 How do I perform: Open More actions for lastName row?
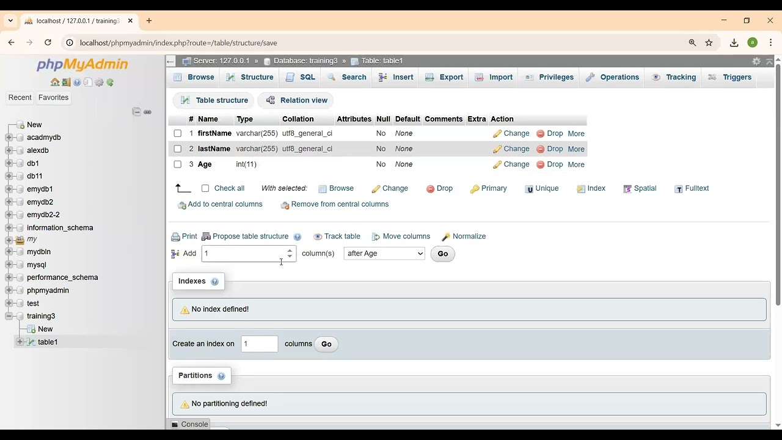pos(576,149)
